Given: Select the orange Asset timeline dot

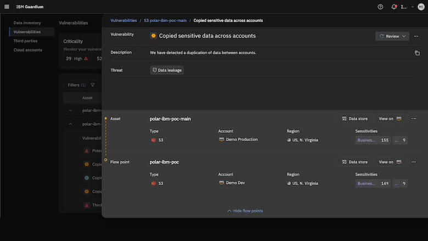Looking at the screenshot, I should tap(106, 119).
